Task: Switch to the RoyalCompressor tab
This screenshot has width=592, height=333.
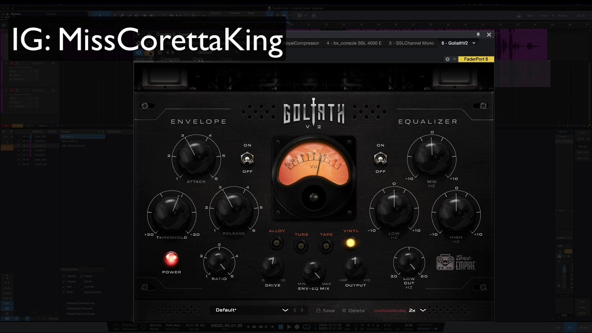Action: (302, 43)
